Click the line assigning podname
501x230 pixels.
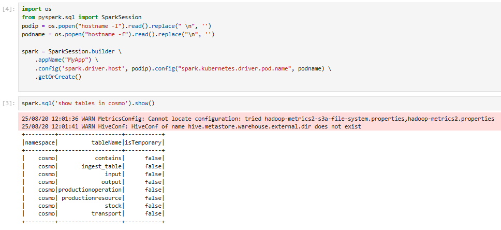[118, 34]
